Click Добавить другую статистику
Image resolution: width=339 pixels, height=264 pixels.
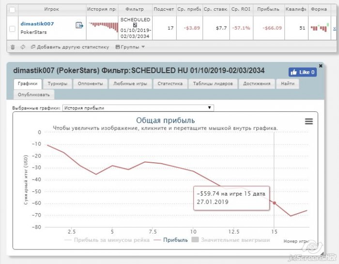tap(70, 47)
